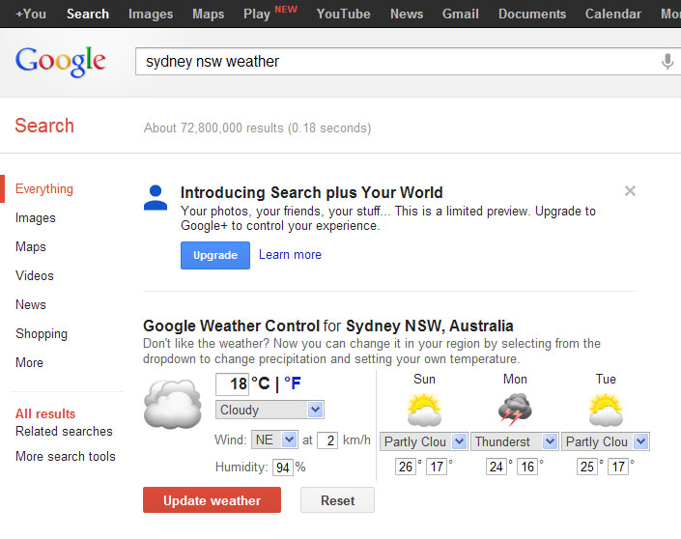Open the Cloudy current condition dropdown

click(270, 410)
